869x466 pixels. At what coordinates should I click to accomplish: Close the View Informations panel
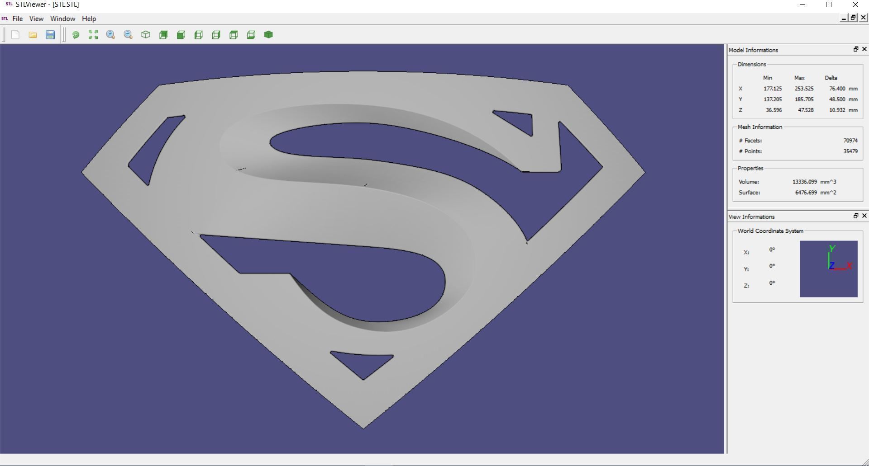(864, 216)
